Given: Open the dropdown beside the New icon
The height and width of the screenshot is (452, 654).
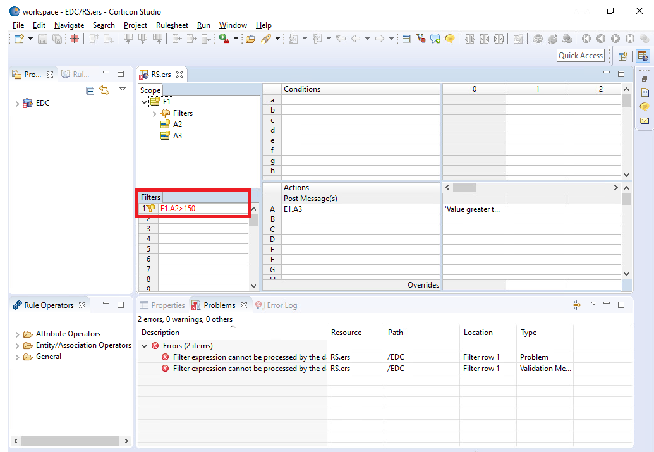Looking at the screenshot, I should 30,39.
